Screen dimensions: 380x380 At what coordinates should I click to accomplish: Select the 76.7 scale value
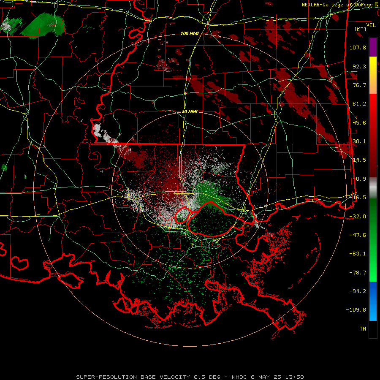click(x=359, y=85)
